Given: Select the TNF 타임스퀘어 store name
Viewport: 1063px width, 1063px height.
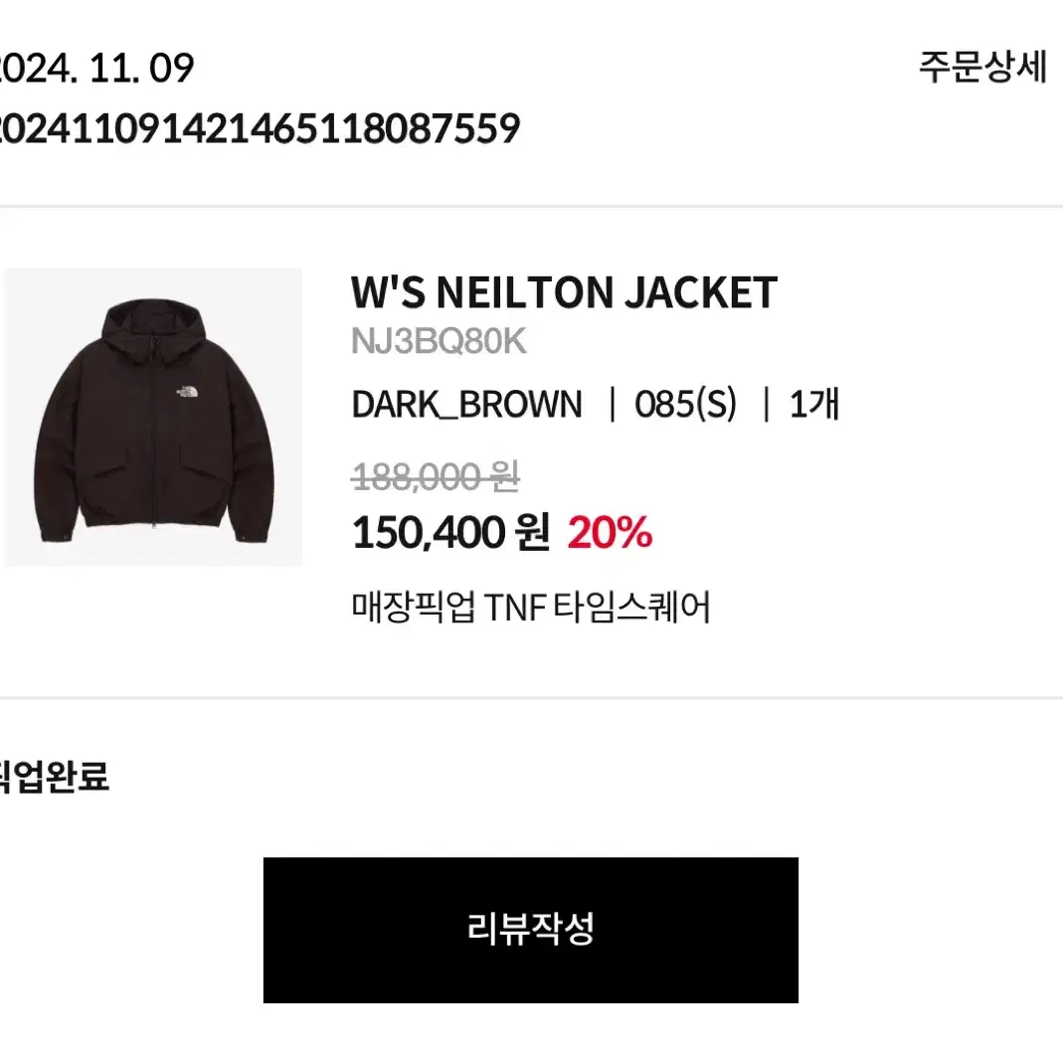Looking at the screenshot, I should coord(598,607).
